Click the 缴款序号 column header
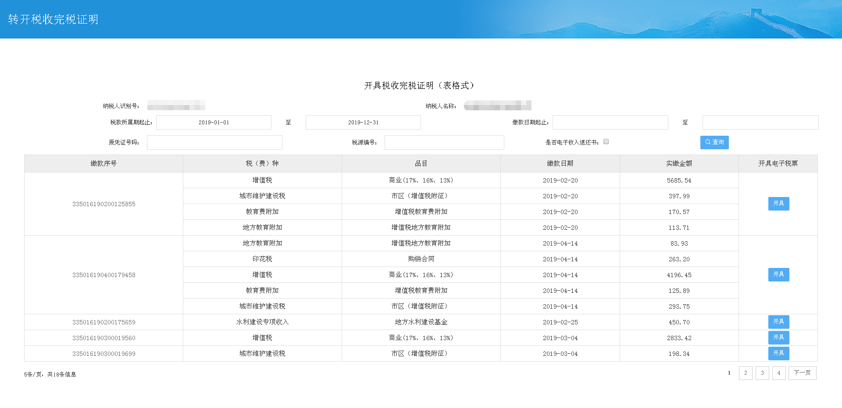The height and width of the screenshot is (408, 842). click(x=103, y=163)
